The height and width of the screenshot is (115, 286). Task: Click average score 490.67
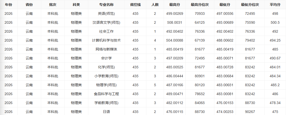tap(275, 58)
